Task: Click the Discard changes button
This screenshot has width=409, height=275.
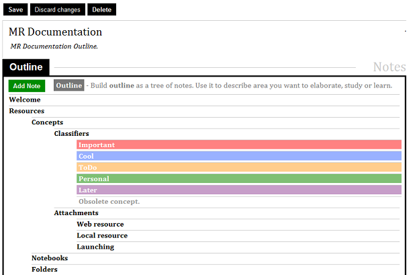Action: (58, 9)
